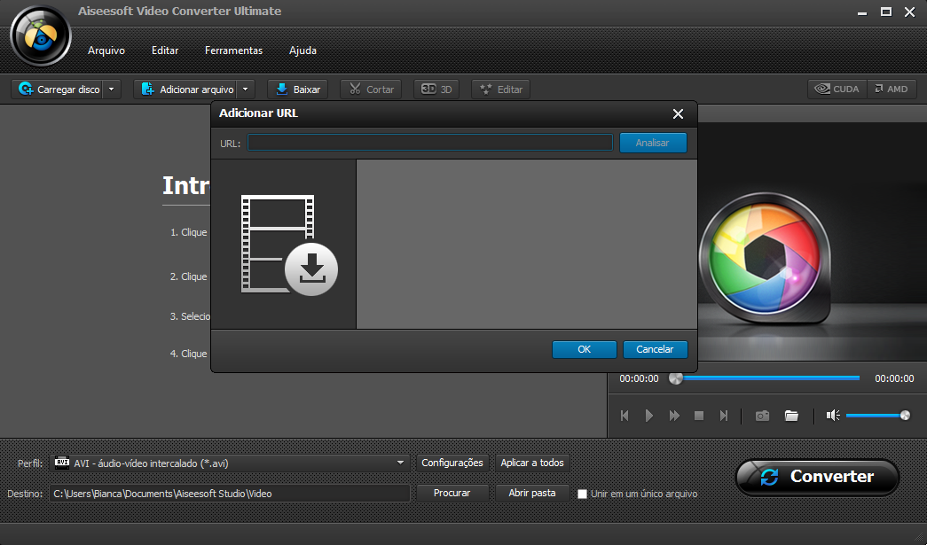Click the snapshot camera icon
Image resolution: width=927 pixels, height=545 pixels.
(x=762, y=416)
